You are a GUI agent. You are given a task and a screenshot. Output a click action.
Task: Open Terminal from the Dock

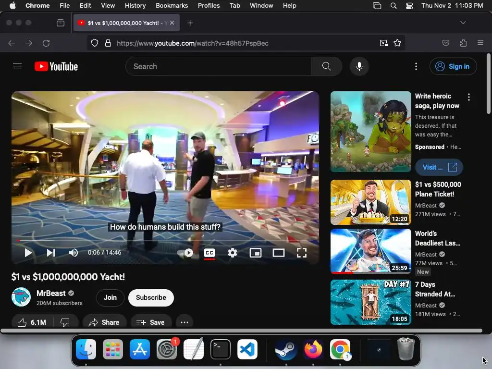220,349
